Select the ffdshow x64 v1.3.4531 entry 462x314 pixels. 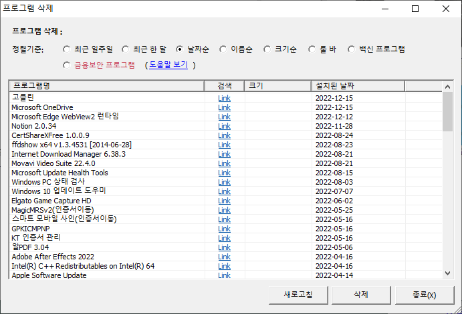226,145
